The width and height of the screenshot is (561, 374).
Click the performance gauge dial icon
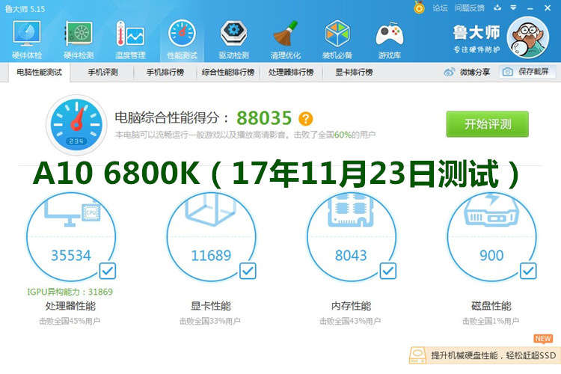[76, 125]
